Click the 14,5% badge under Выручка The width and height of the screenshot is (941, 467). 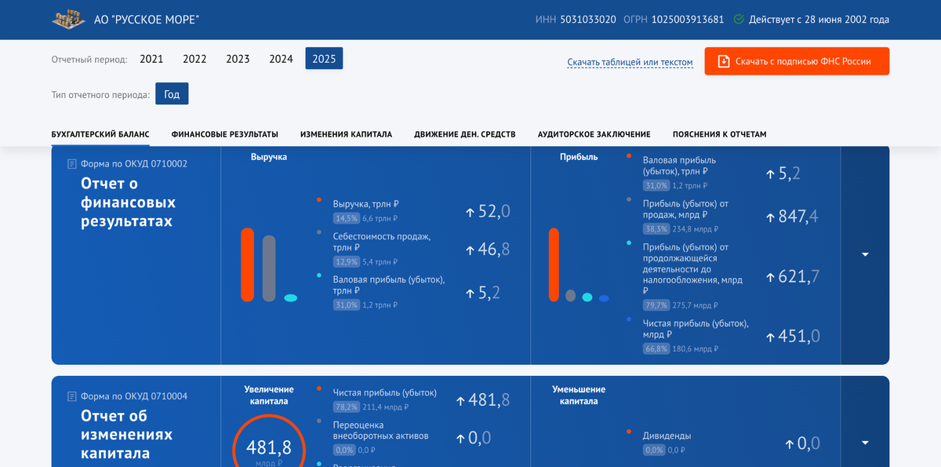coord(346,218)
